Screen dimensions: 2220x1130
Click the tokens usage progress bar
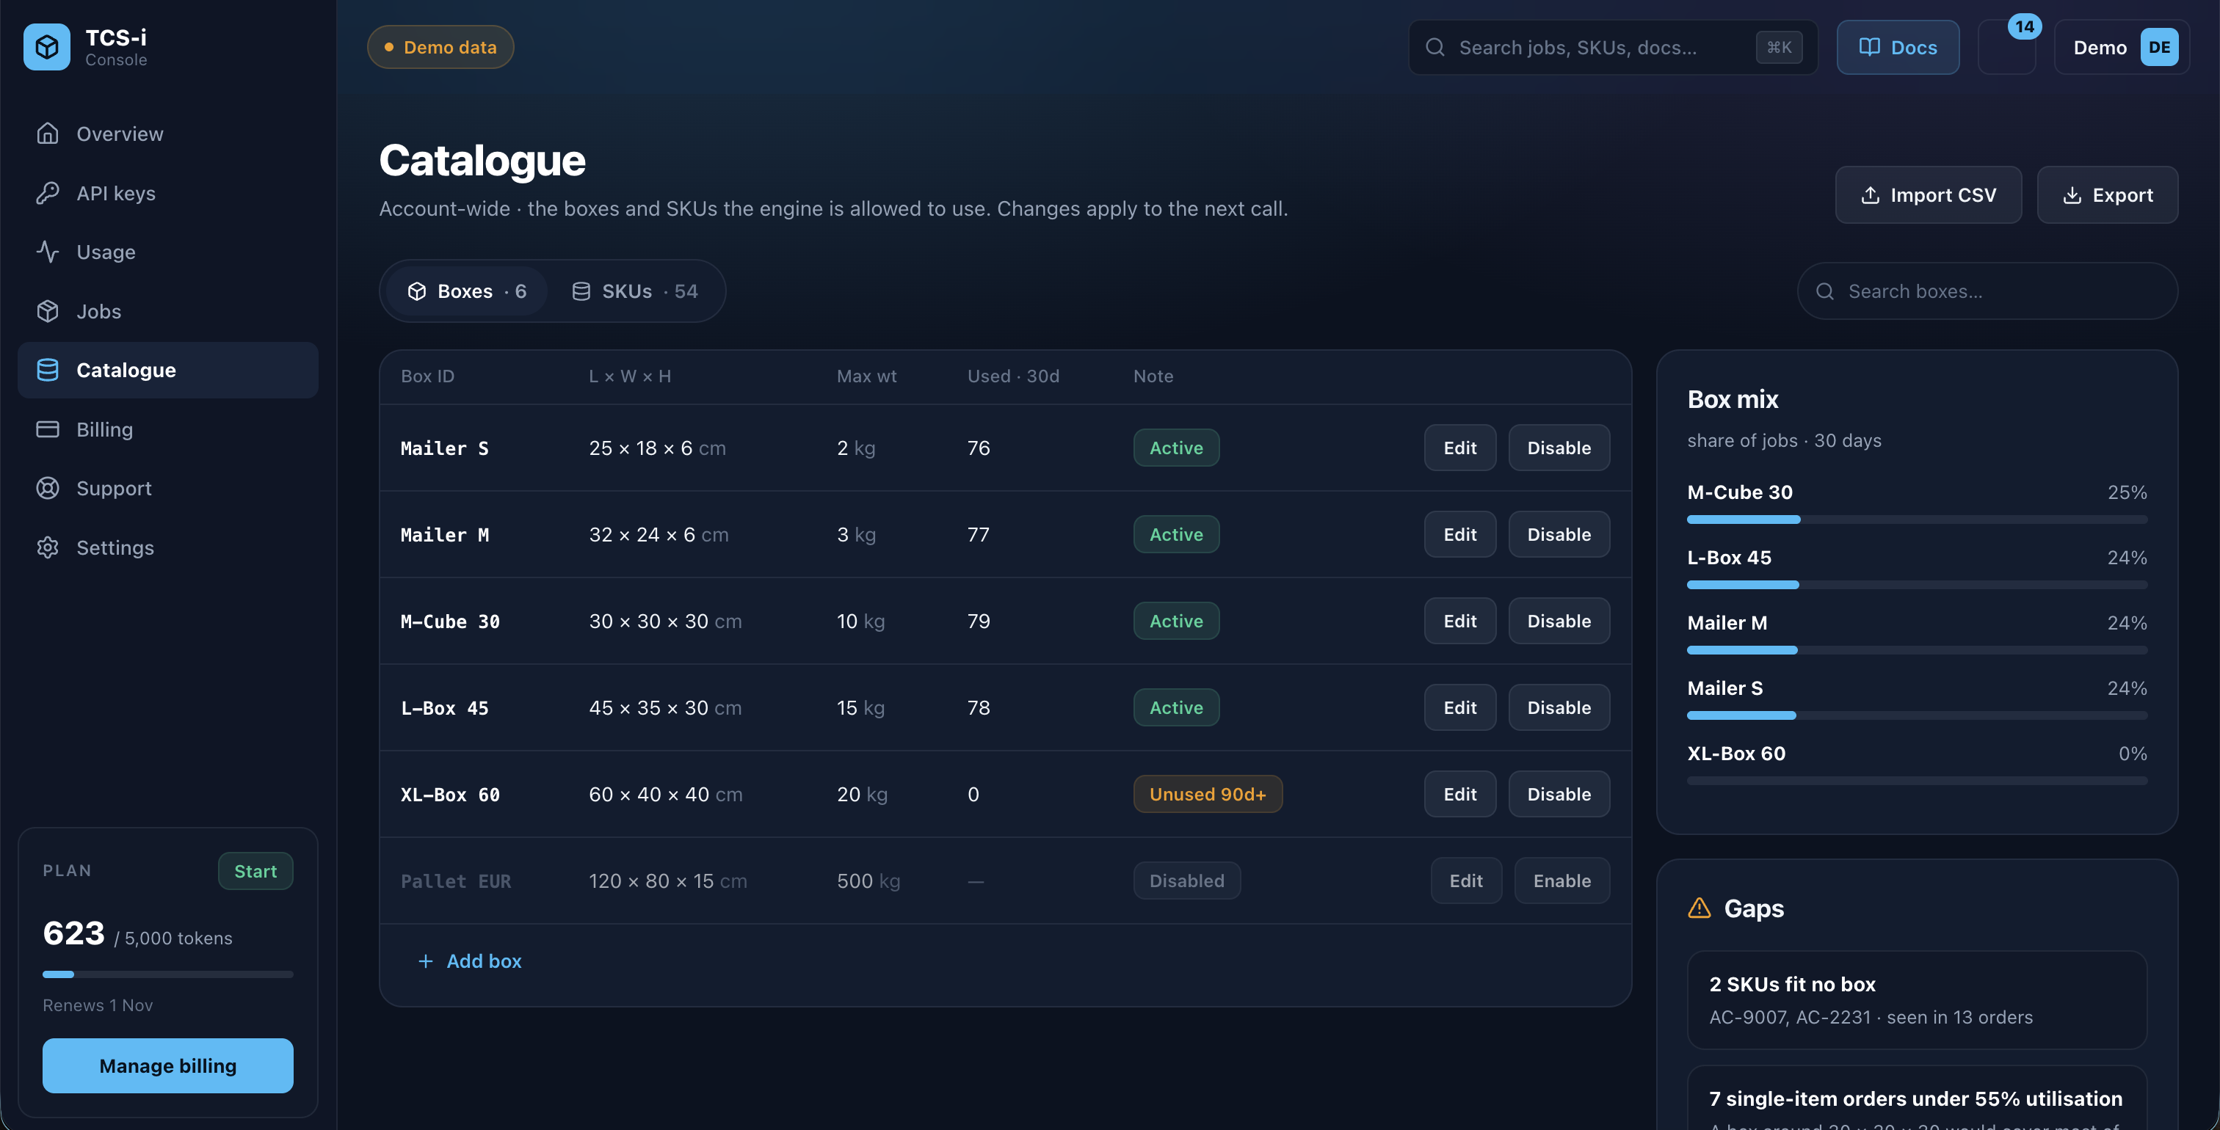pos(168,975)
